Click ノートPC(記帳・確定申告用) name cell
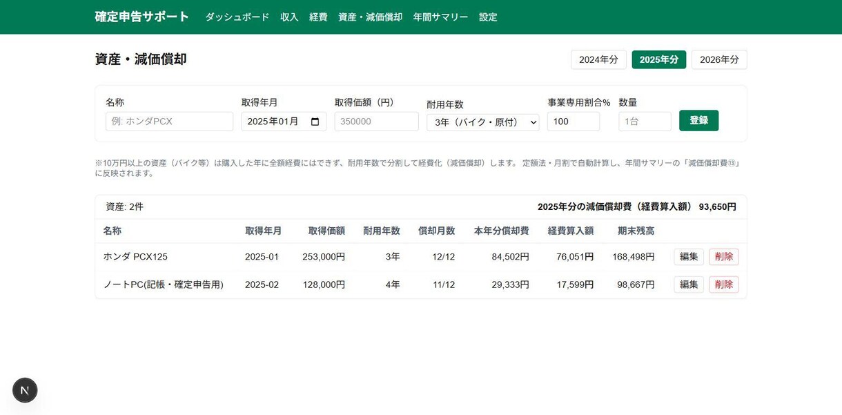 [x=164, y=284]
